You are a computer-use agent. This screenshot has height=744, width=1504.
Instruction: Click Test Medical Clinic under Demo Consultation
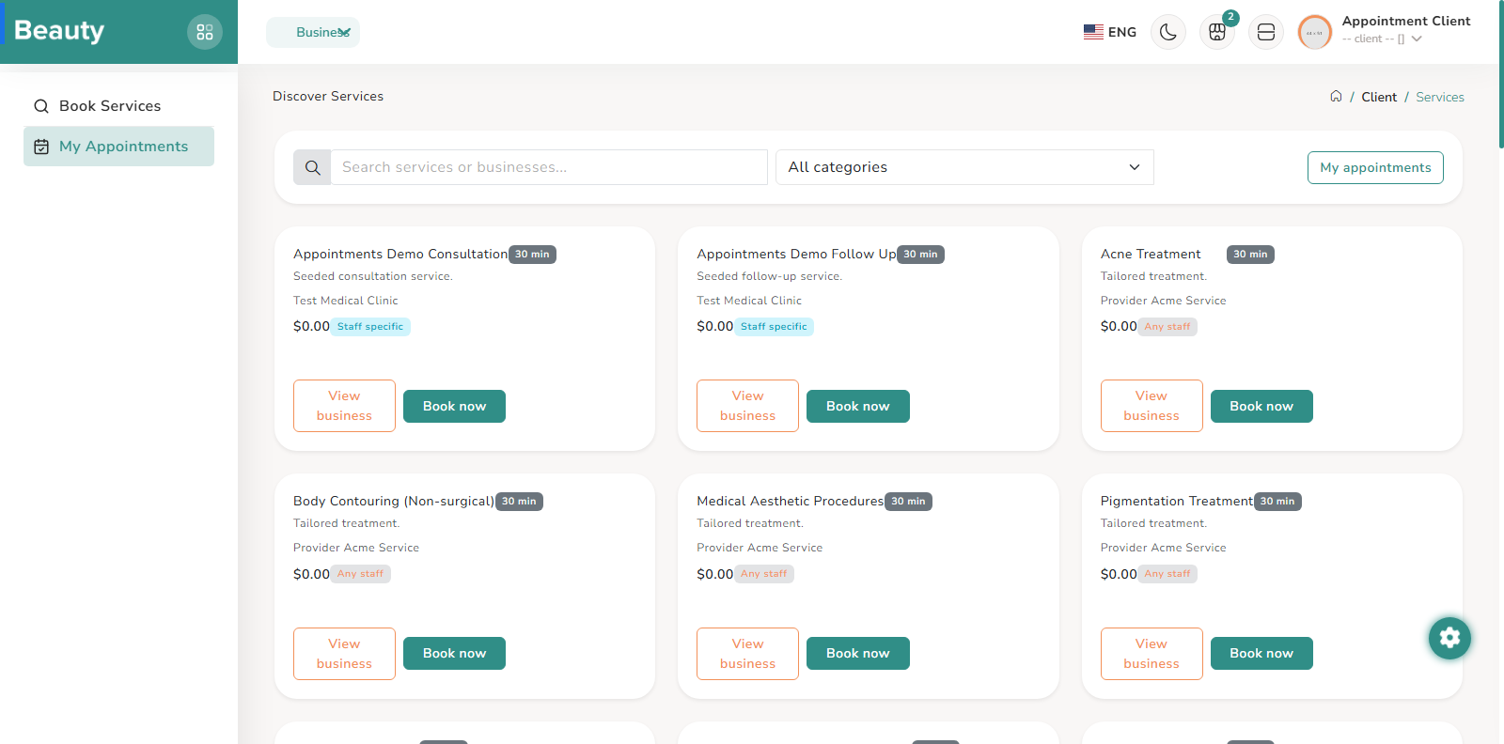pyautogui.click(x=346, y=301)
